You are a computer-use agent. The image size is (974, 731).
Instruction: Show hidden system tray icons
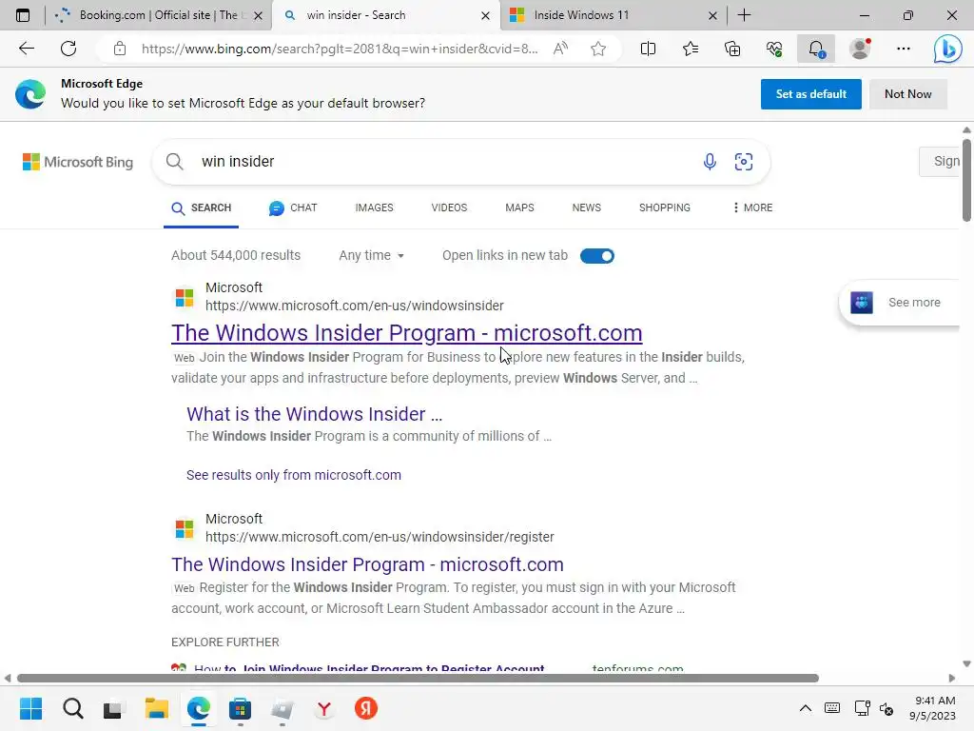click(x=805, y=708)
